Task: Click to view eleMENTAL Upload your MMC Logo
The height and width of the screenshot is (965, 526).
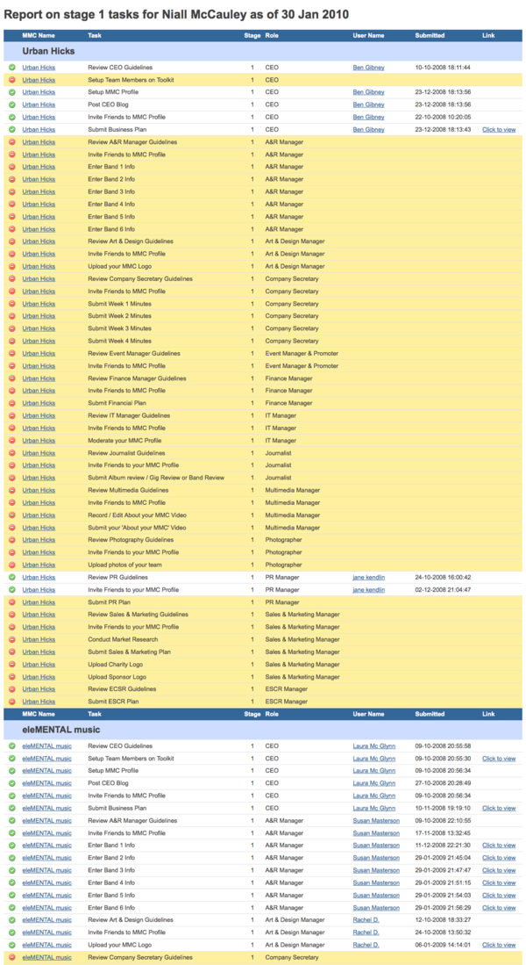Action: [499, 944]
